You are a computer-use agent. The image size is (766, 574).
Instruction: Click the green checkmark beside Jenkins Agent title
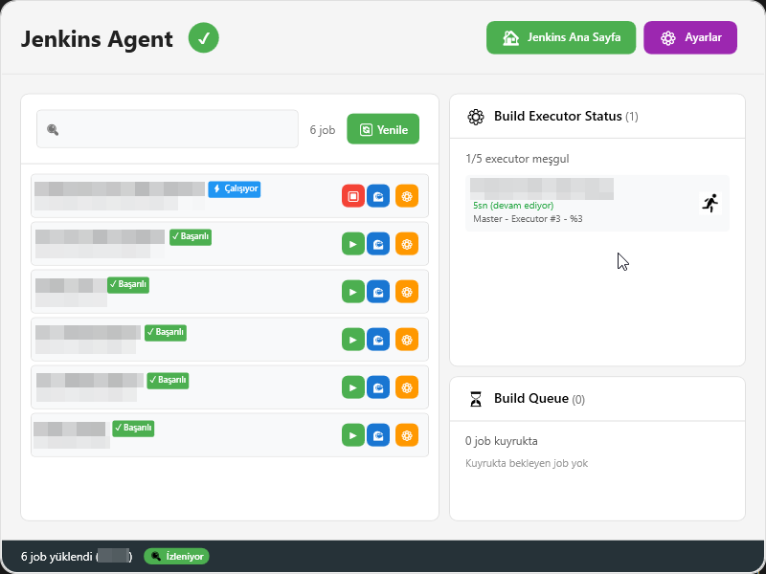[204, 38]
